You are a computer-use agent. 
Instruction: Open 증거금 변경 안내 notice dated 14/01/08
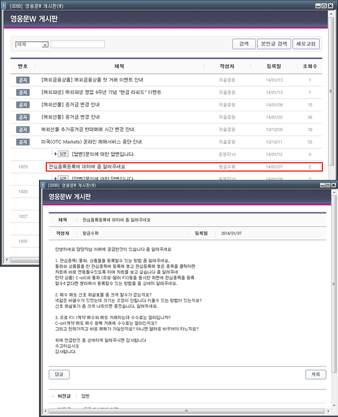coord(71,105)
